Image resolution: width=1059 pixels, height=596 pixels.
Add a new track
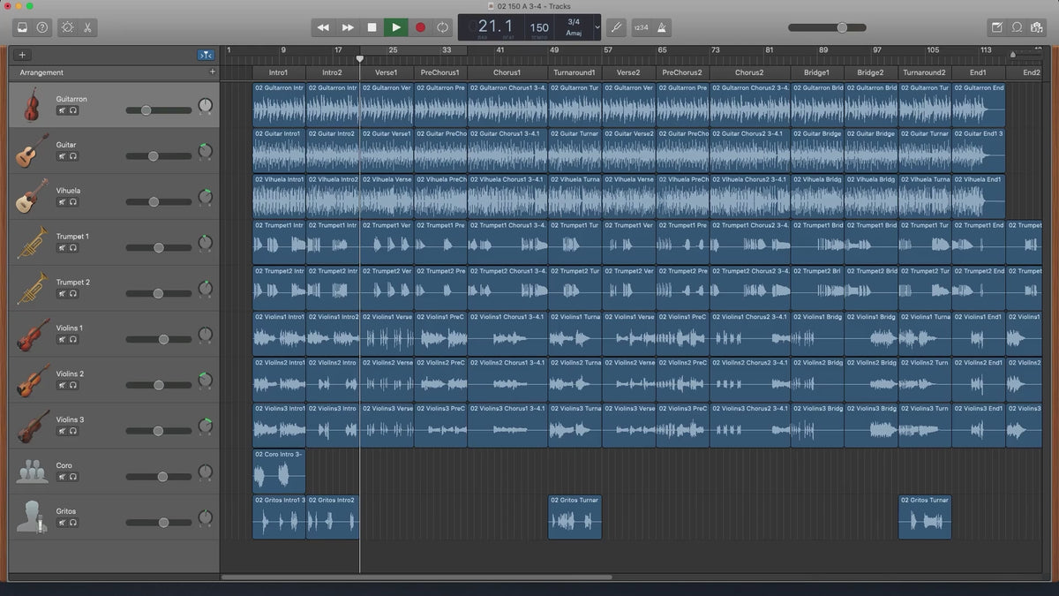[x=22, y=55]
